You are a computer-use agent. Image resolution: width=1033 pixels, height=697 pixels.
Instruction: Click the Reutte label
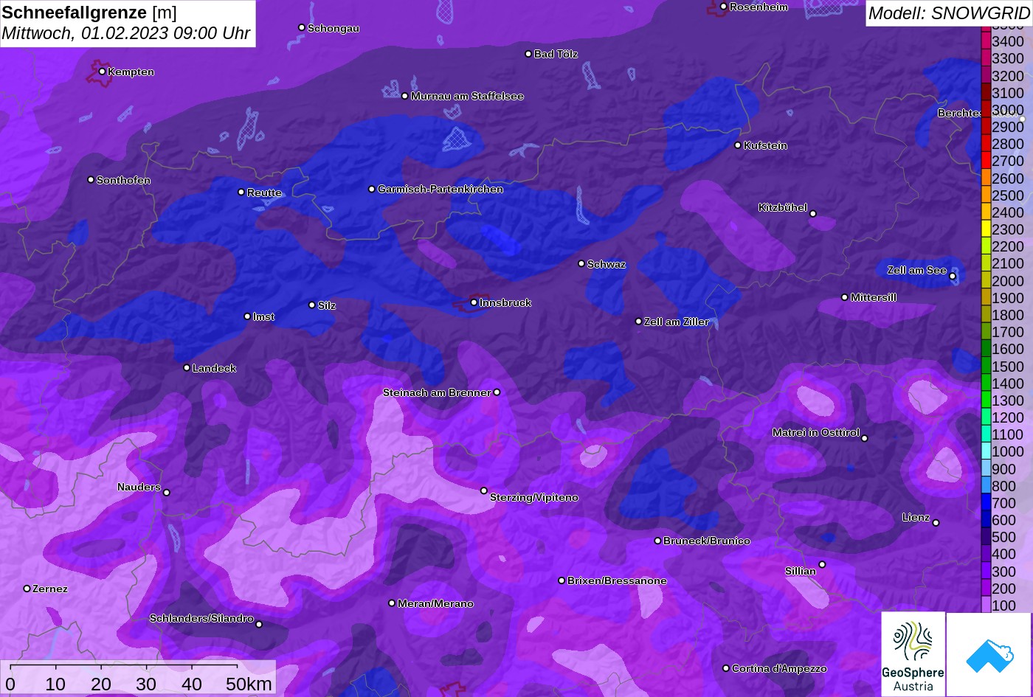pyautogui.click(x=264, y=193)
